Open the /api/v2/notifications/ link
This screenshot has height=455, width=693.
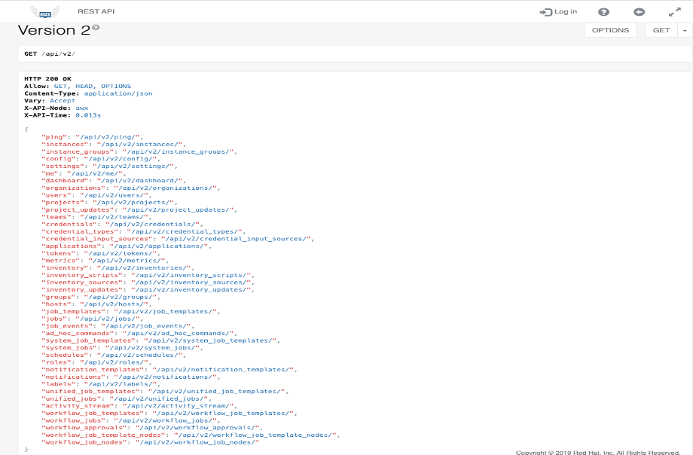(x=165, y=377)
